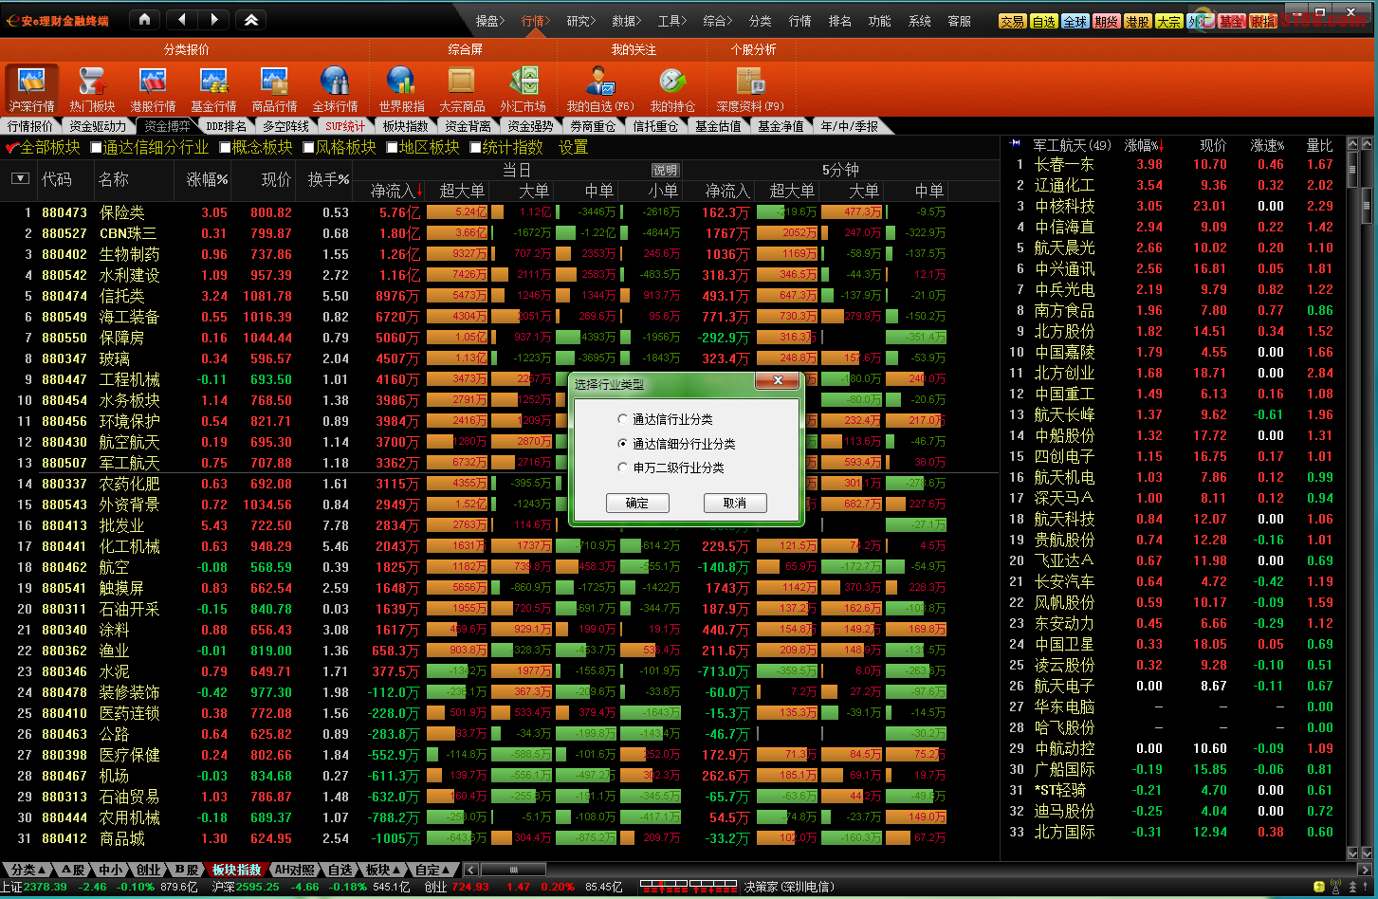Click the 期货 shortcut badge
The height and width of the screenshot is (899, 1378).
point(1106,21)
